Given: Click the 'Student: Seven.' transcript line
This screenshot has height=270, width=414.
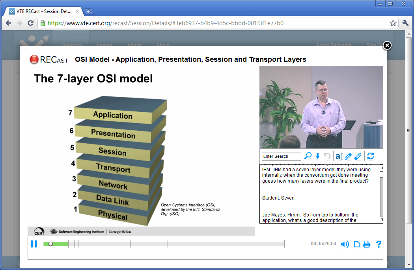Looking at the screenshot, I should coord(279,198).
